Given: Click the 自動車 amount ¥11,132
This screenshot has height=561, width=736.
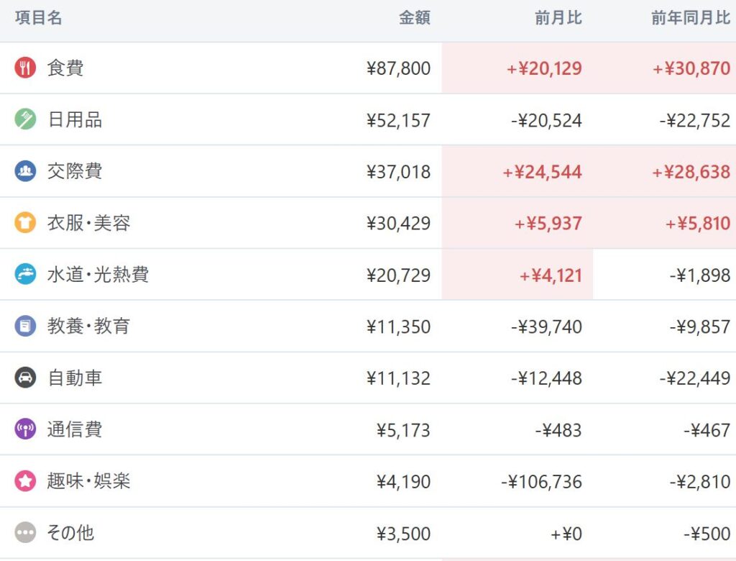Looking at the screenshot, I should [398, 378].
